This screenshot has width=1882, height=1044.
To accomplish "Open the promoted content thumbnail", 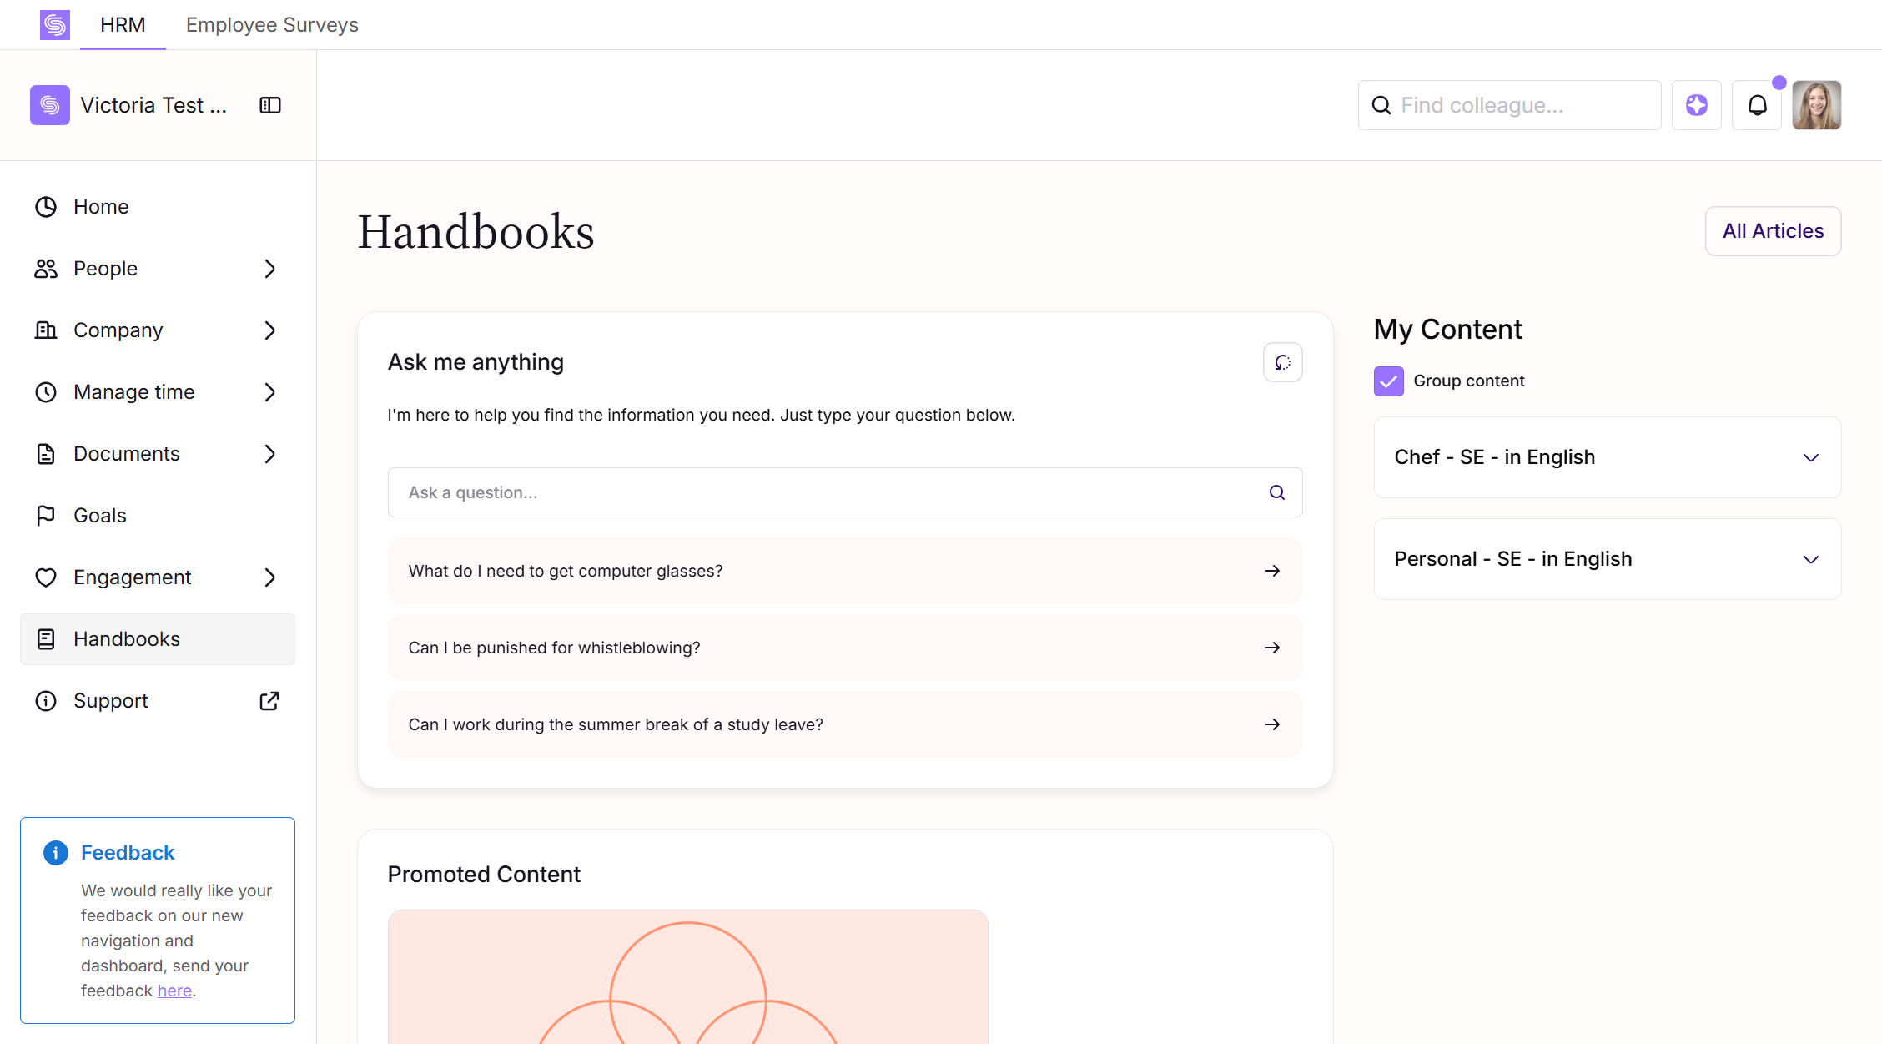I will 687,976.
